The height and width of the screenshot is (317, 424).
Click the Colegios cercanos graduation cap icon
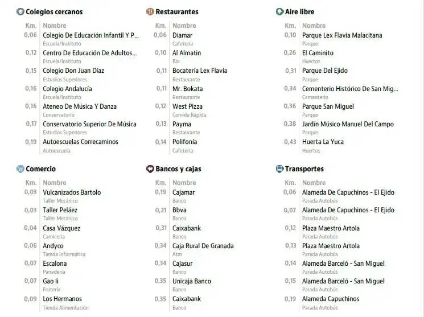pyautogui.click(x=20, y=11)
